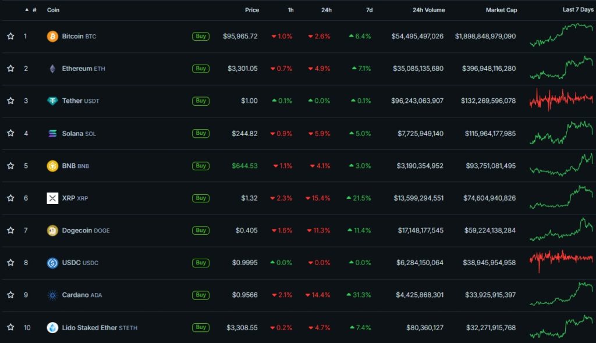
Task: Sort by the 24h Volume column
Action: pos(429,10)
